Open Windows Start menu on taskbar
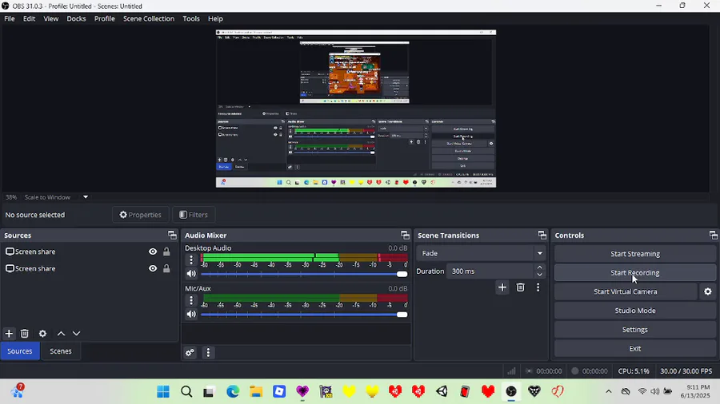Image resolution: width=720 pixels, height=404 pixels. click(x=163, y=392)
